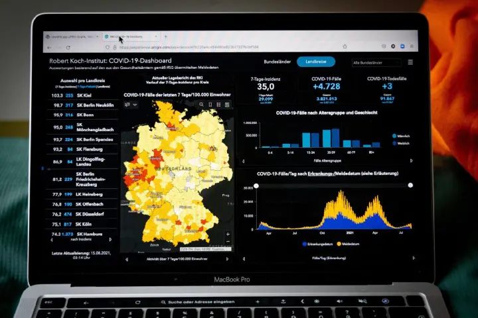This screenshot has height=318, width=478.
Task: Open the dashboard hamburger menu
Action: 410,62
